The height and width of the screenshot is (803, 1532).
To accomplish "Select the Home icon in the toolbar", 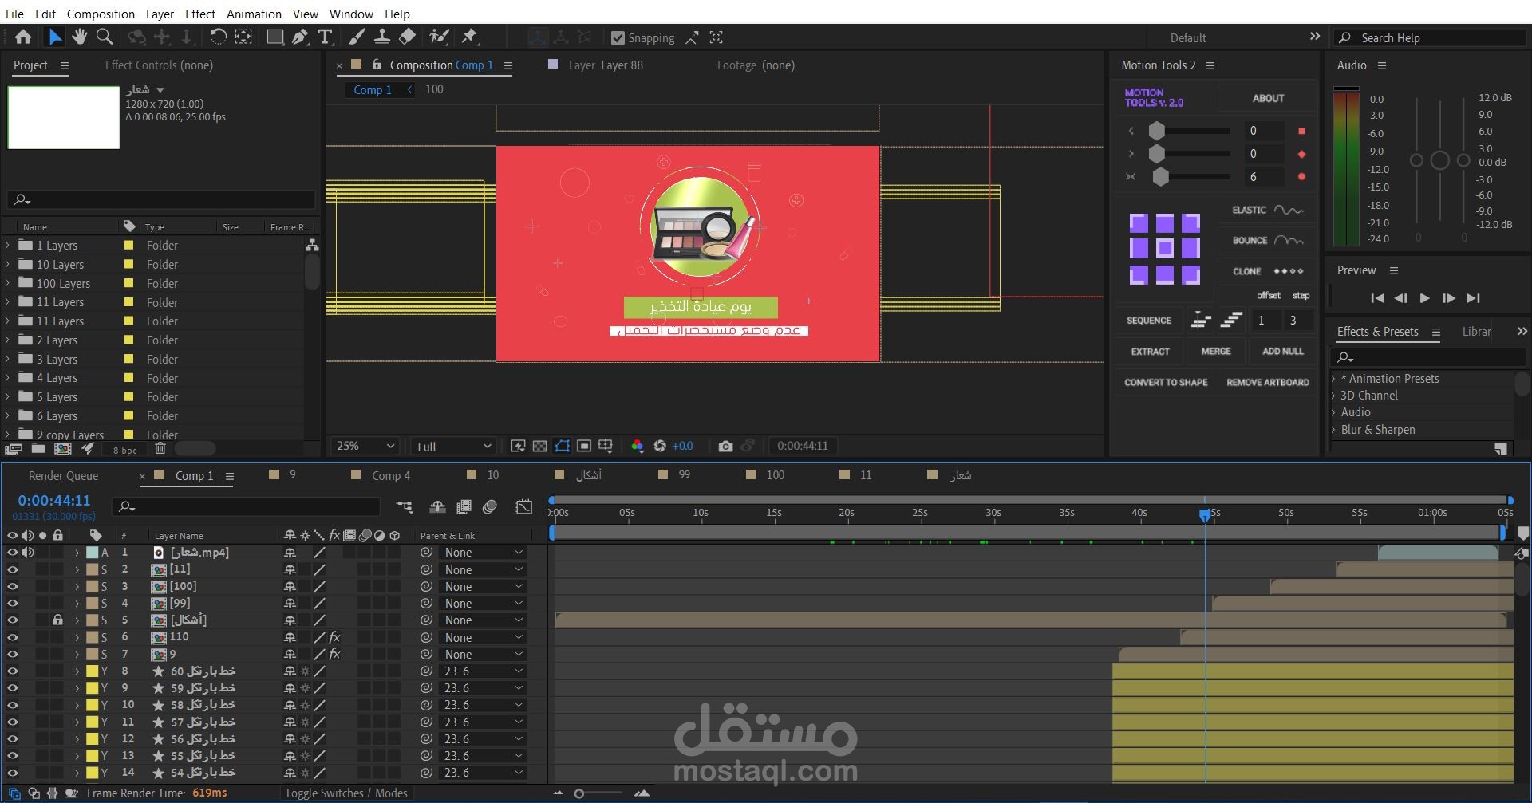I will coord(23,37).
